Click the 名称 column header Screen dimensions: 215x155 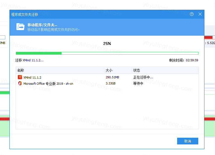21,70
